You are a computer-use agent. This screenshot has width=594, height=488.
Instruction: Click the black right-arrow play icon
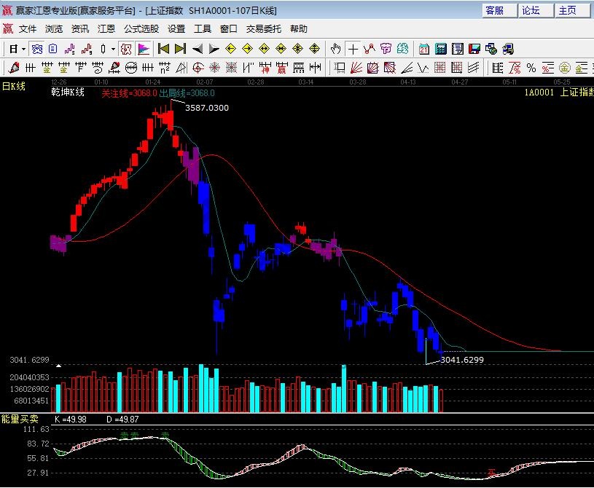(214, 49)
